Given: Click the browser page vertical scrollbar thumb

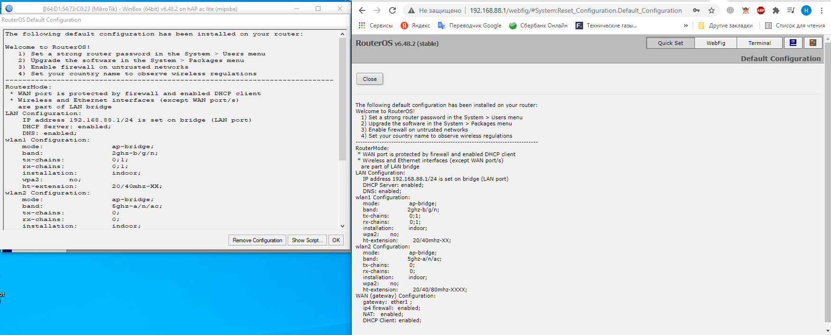Looking at the screenshot, I should (x=828, y=182).
